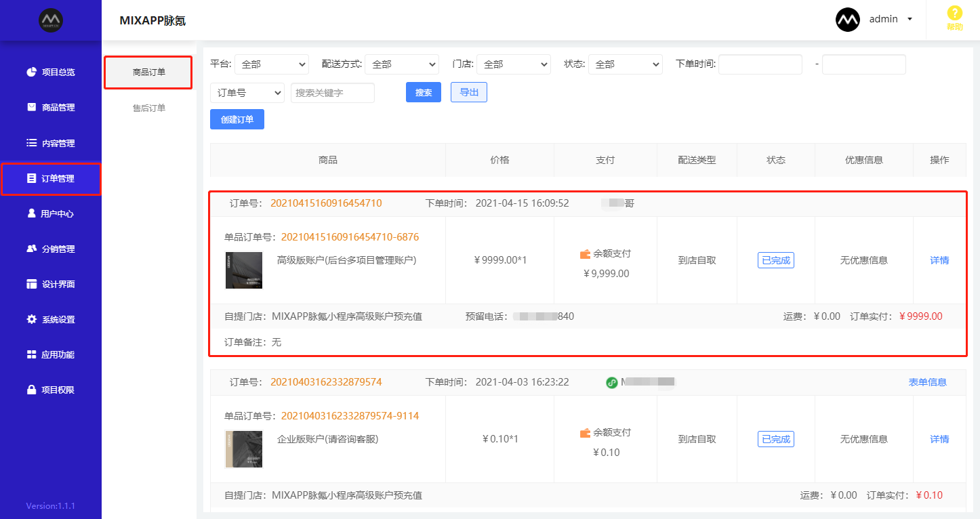
Task: Open the yellow help question icon
Action: click(x=954, y=13)
